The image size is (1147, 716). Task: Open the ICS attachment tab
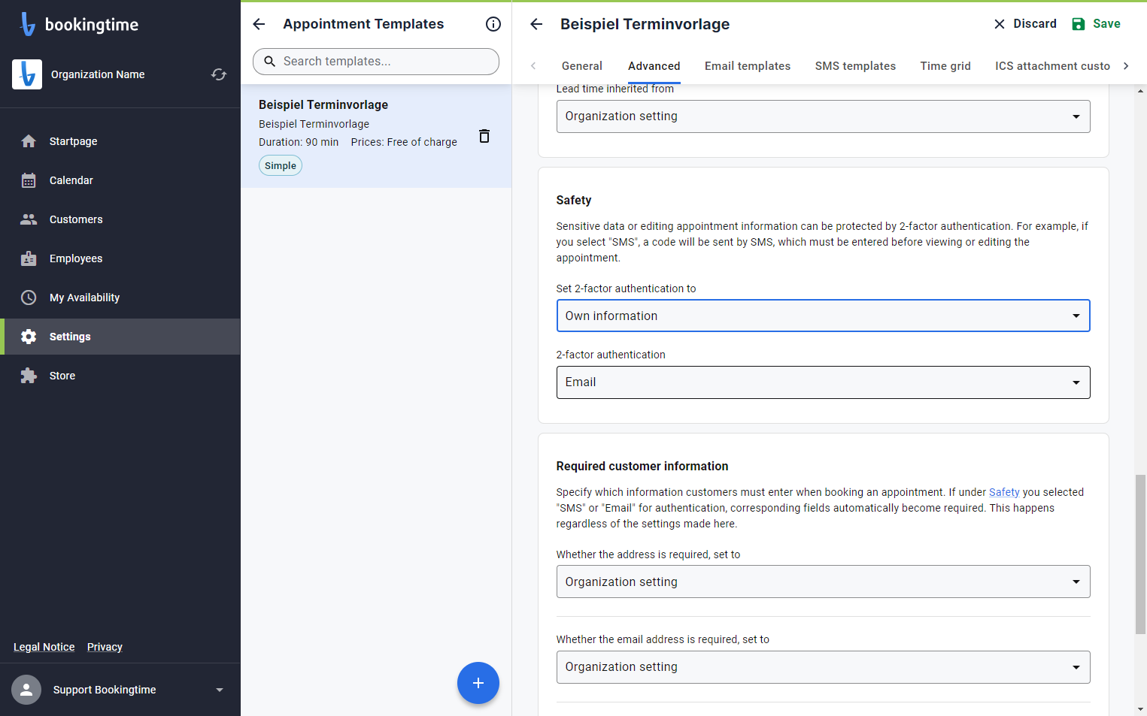point(1052,66)
